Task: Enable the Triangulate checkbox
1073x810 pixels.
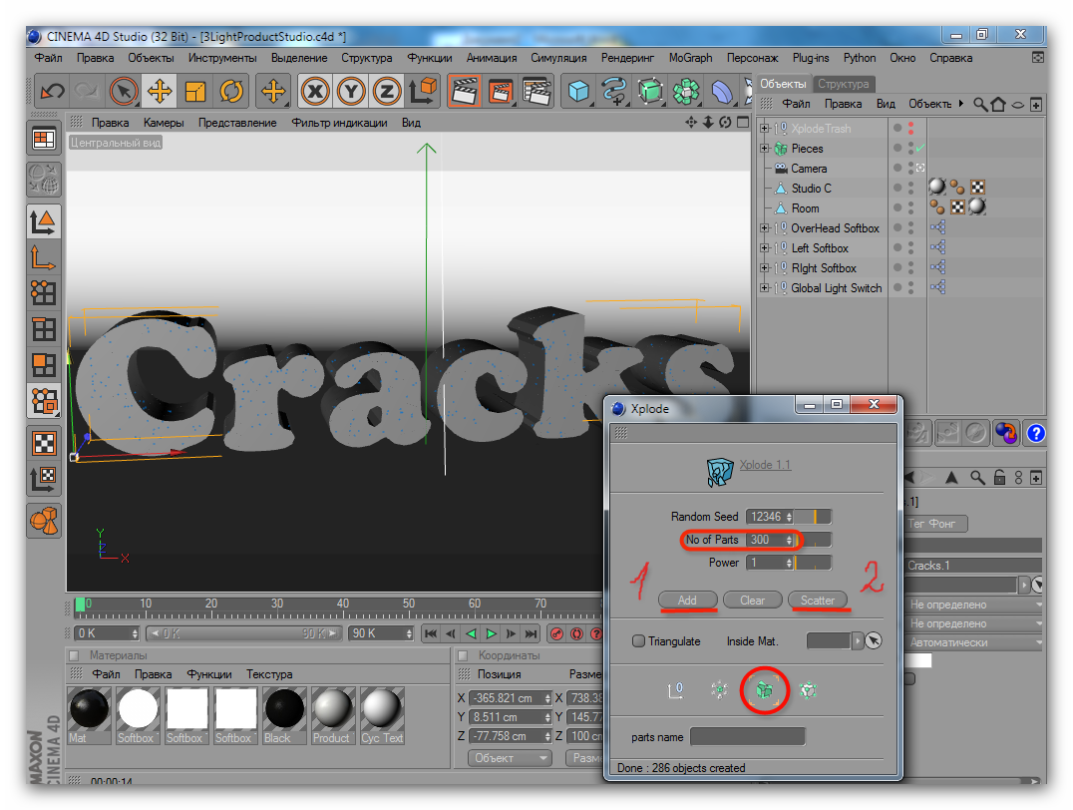Action: click(638, 640)
